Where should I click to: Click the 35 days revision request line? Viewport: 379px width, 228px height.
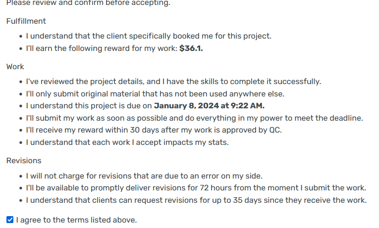[x=196, y=200]
